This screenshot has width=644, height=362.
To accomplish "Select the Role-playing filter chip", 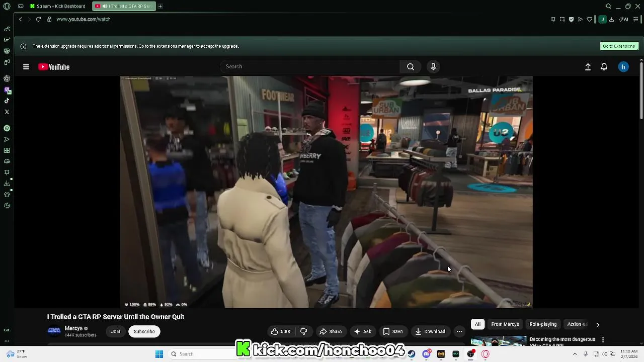I will click(543, 324).
